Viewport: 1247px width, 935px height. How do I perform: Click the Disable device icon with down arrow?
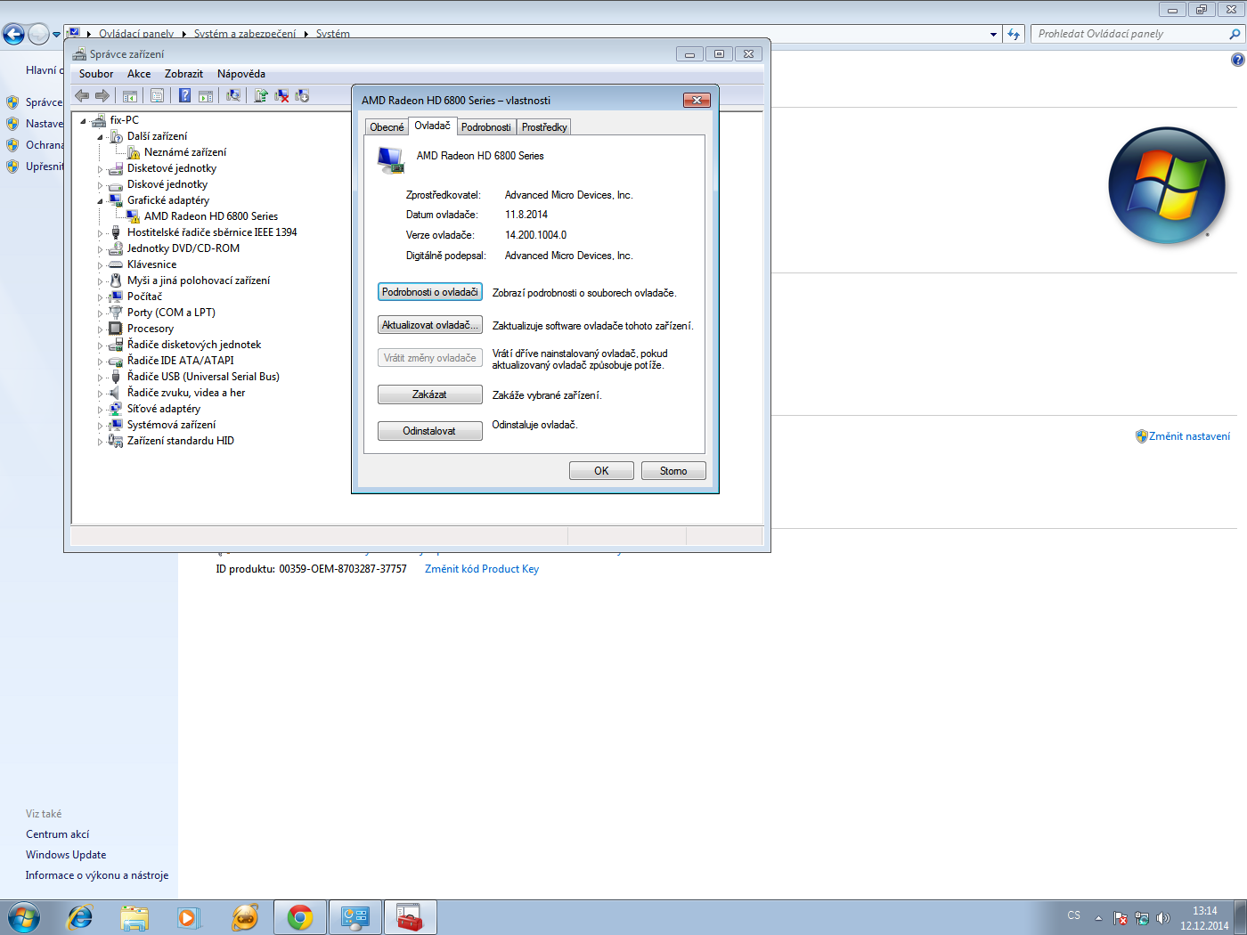pyautogui.click(x=302, y=95)
